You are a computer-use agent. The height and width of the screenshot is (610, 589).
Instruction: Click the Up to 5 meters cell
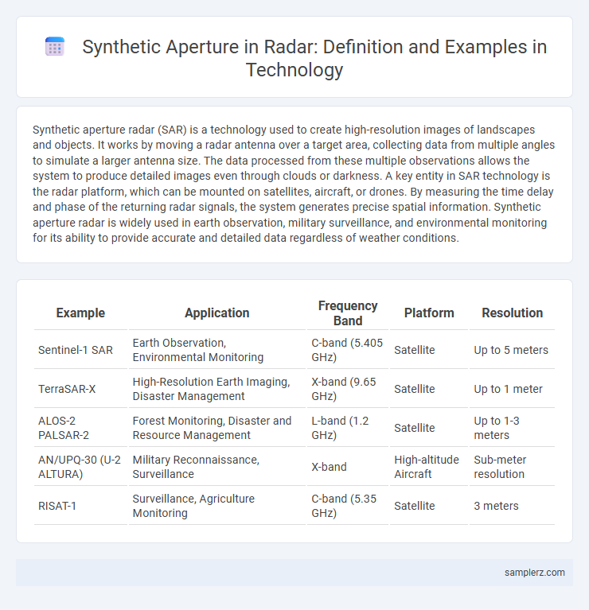click(x=513, y=350)
